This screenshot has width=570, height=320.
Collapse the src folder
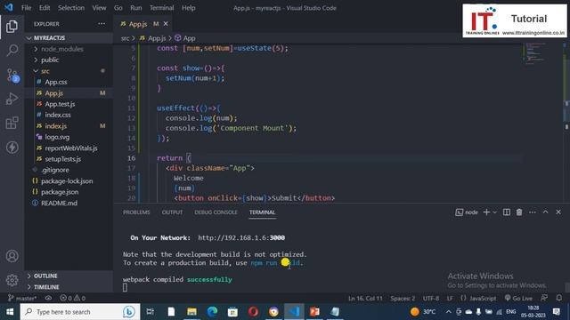[69, 71]
